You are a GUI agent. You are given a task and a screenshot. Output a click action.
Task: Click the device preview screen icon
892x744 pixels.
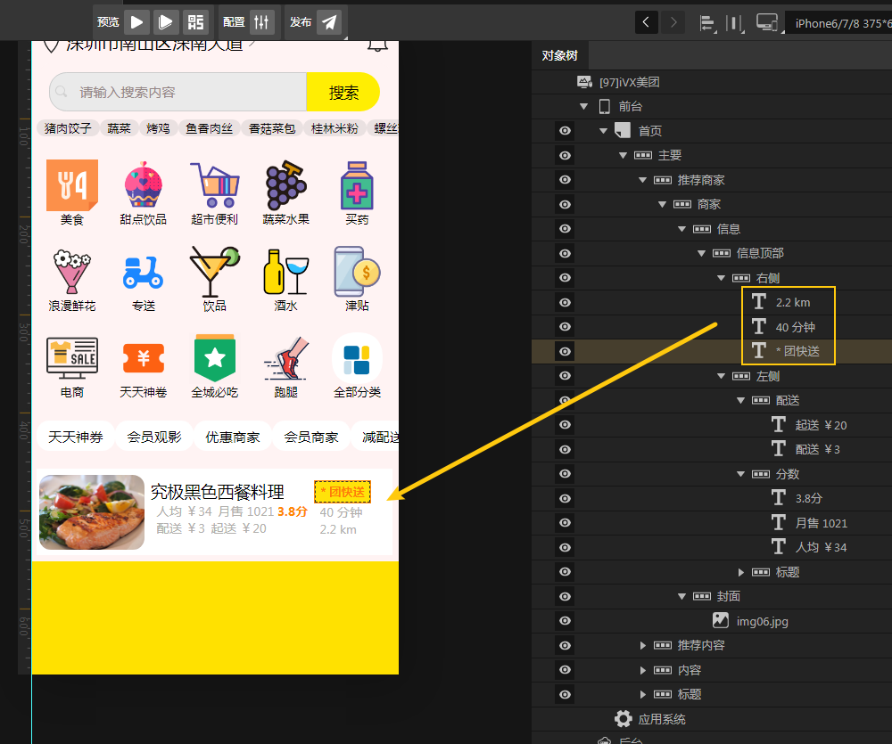(767, 22)
